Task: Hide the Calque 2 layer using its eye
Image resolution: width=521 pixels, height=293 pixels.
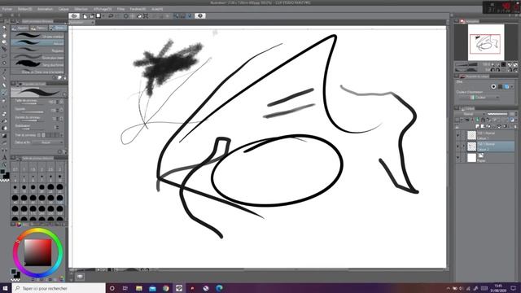Action: [458, 146]
